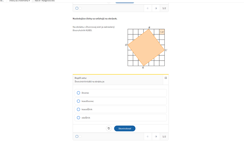The height and width of the screenshot is (142, 244).
Task: Select the second faded page indicator at bottom
Action: click(x=80, y=137)
